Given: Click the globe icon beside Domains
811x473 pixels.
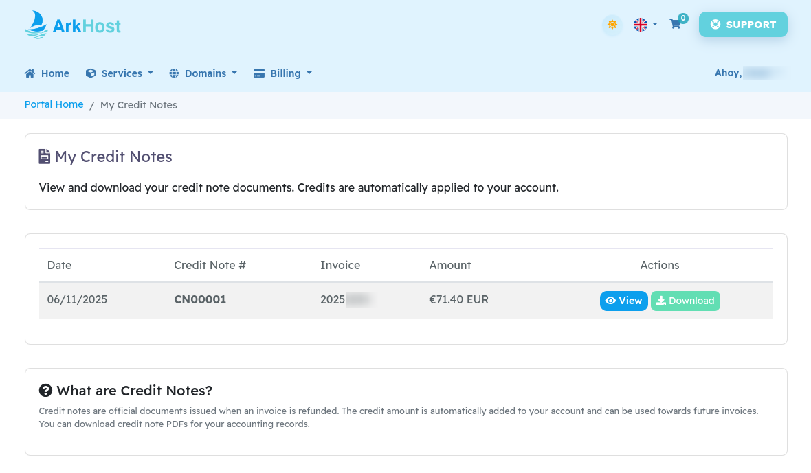Looking at the screenshot, I should click(174, 73).
